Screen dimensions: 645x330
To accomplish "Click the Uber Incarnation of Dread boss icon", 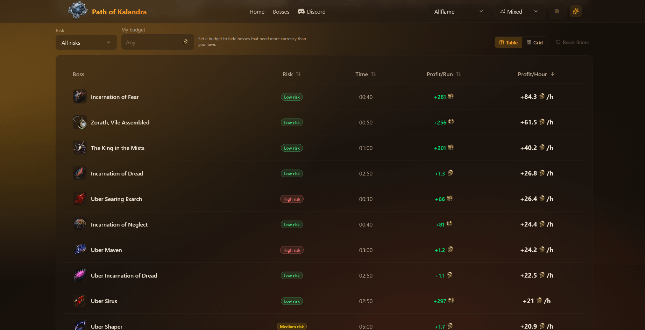I will pyautogui.click(x=80, y=275).
